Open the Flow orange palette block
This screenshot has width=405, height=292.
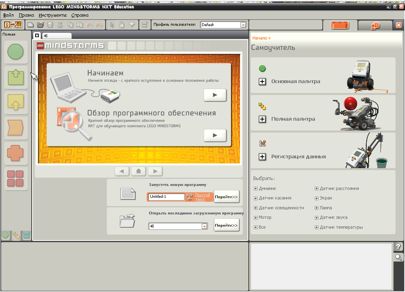tap(16, 128)
